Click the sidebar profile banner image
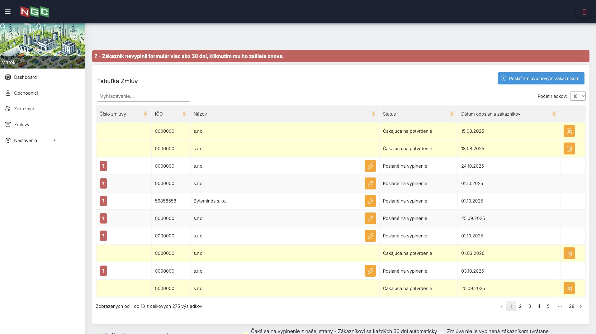Screen dimensions: 596x334 coord(42,46)
